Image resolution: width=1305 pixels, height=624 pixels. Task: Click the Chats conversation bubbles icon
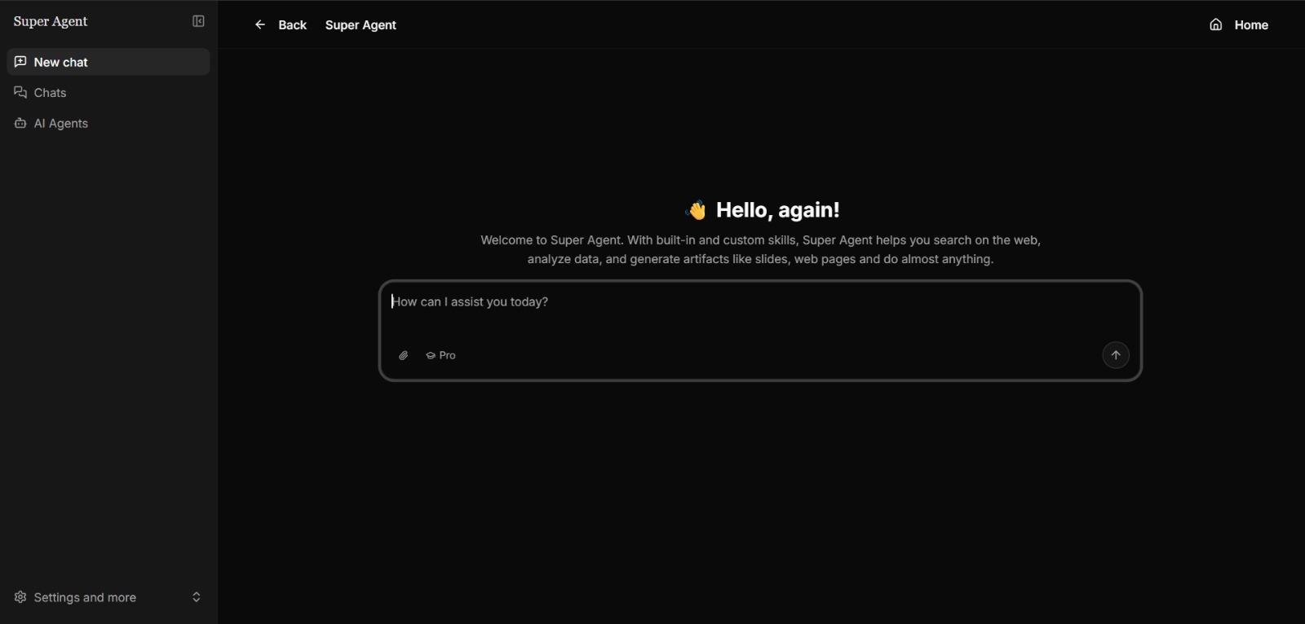(x=20, y=93)
